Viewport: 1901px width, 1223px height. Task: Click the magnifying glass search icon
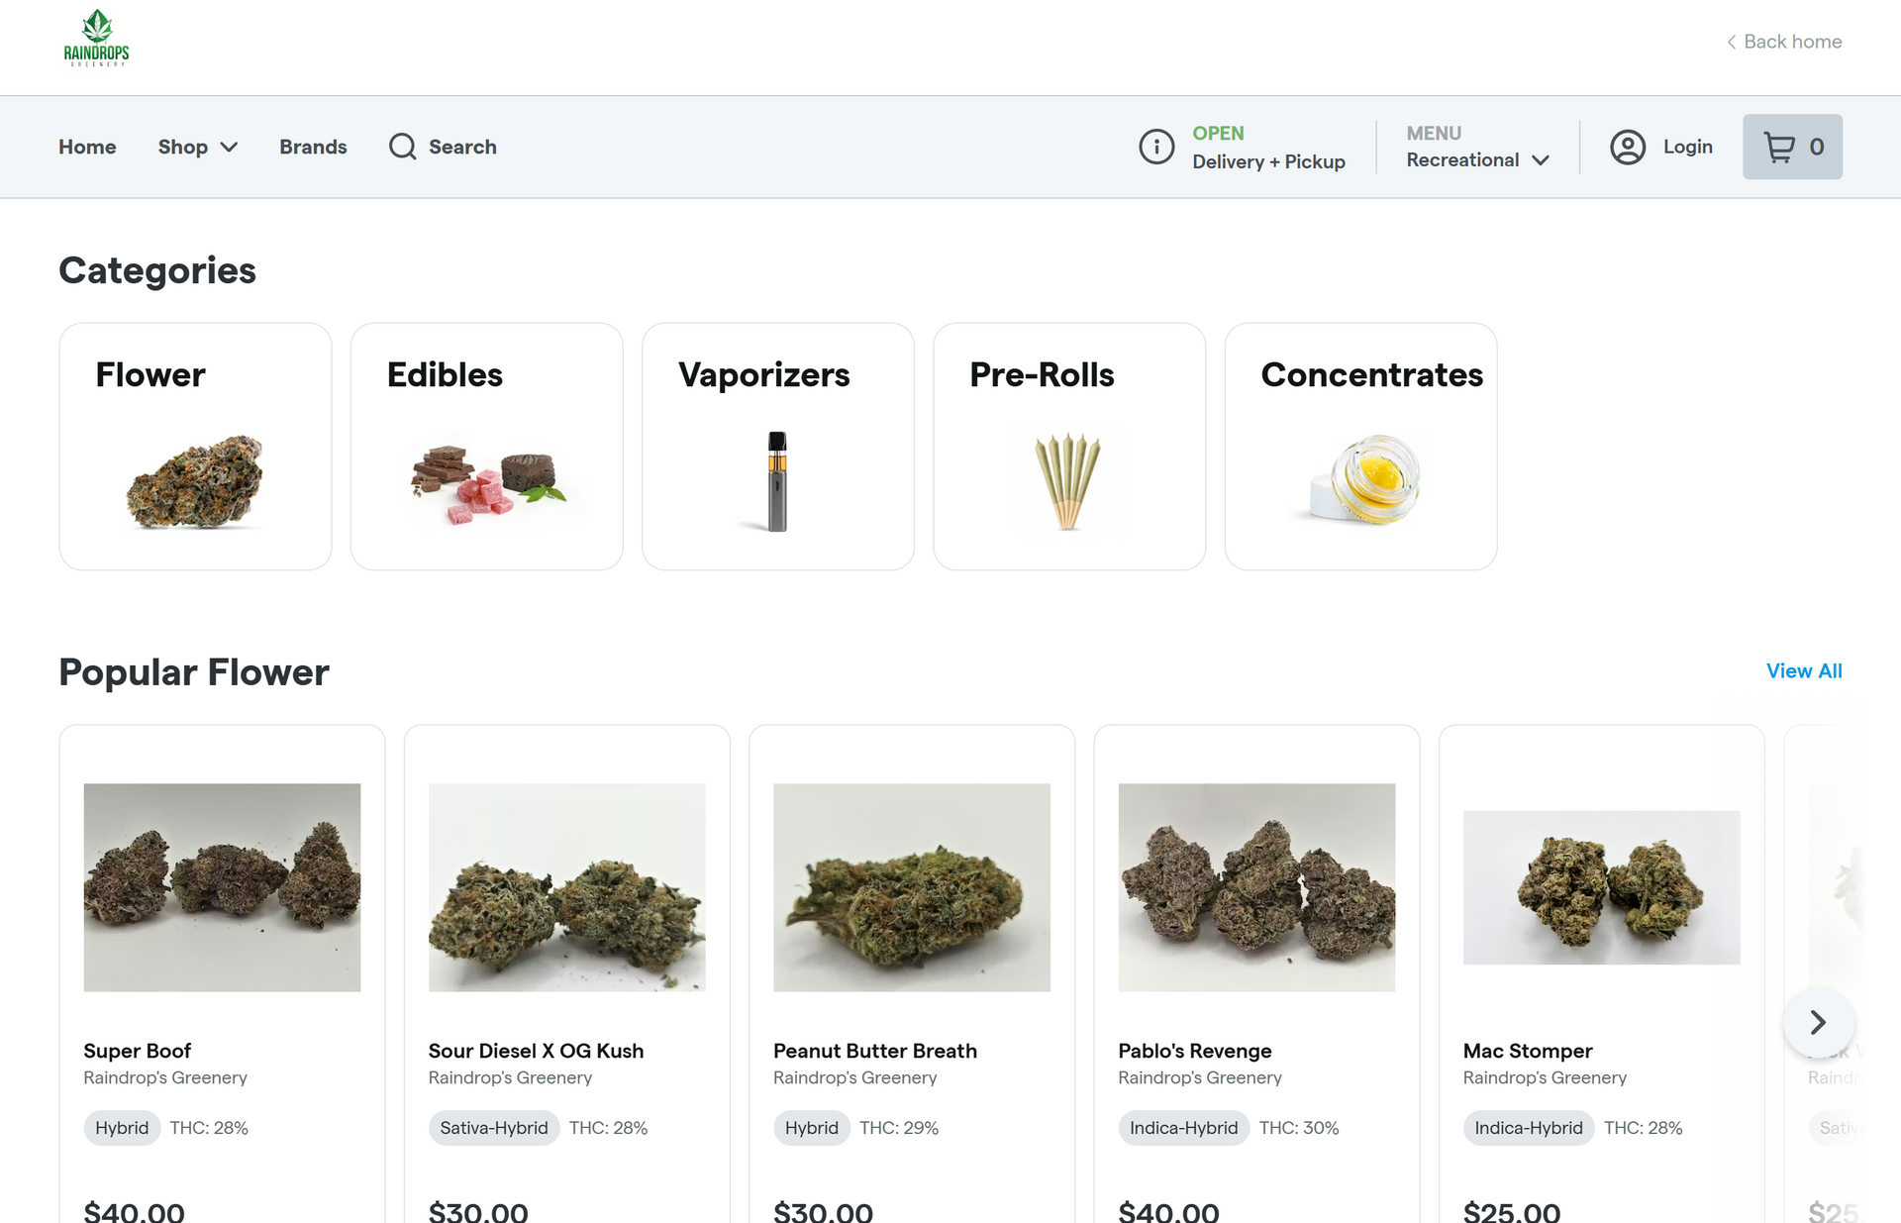coord(403,147)
